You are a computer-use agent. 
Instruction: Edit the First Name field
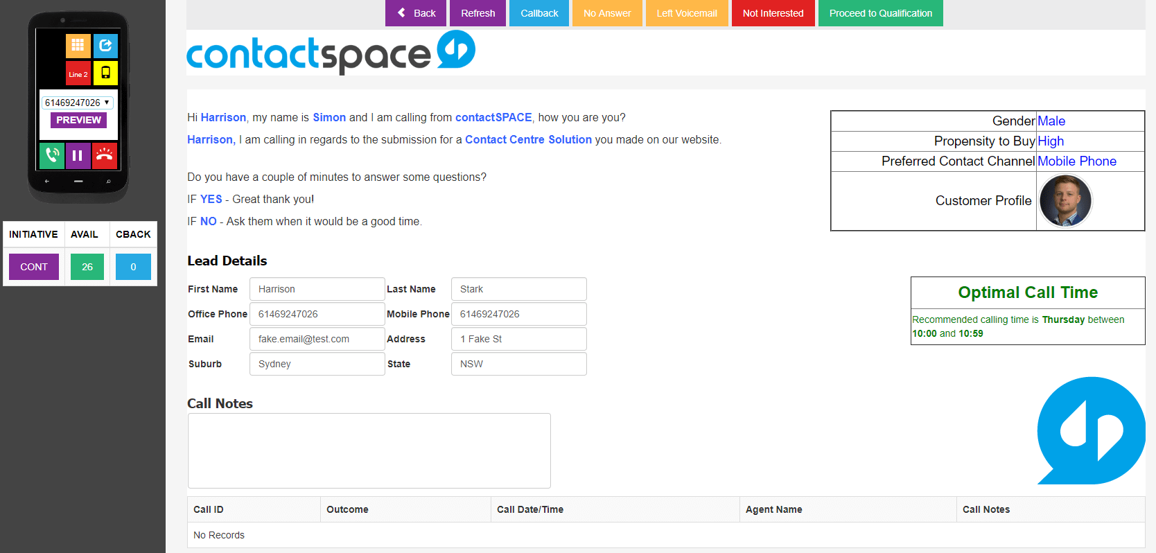317,289
